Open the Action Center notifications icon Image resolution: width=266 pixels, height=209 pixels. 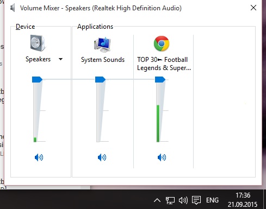196,200
